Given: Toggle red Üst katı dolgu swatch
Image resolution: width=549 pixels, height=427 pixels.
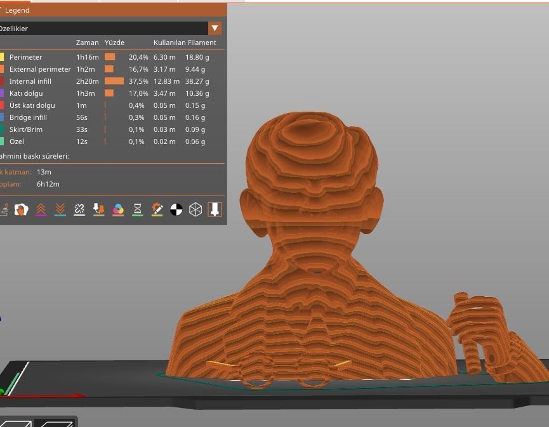Looking at the screenshot, I should point(2,105).
